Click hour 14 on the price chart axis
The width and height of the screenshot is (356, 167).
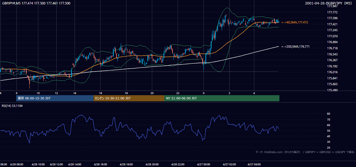[75, 93]
